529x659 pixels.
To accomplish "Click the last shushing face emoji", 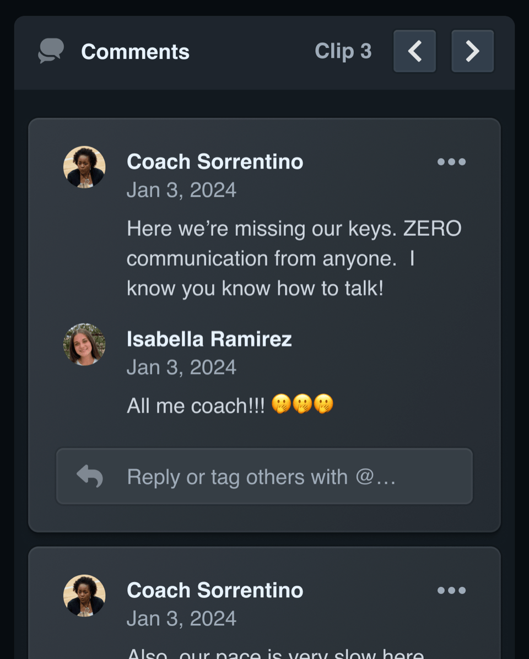I will pos(325,405).
